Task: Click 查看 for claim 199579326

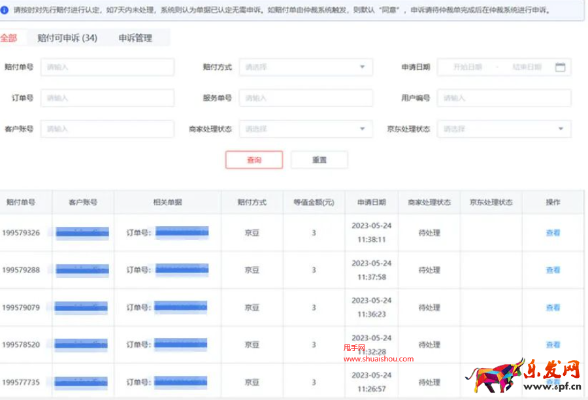Action: point(553,233)
